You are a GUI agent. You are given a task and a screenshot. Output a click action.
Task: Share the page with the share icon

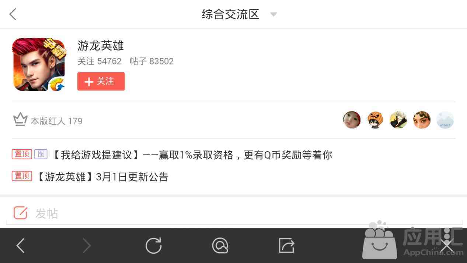click(286, 245)
